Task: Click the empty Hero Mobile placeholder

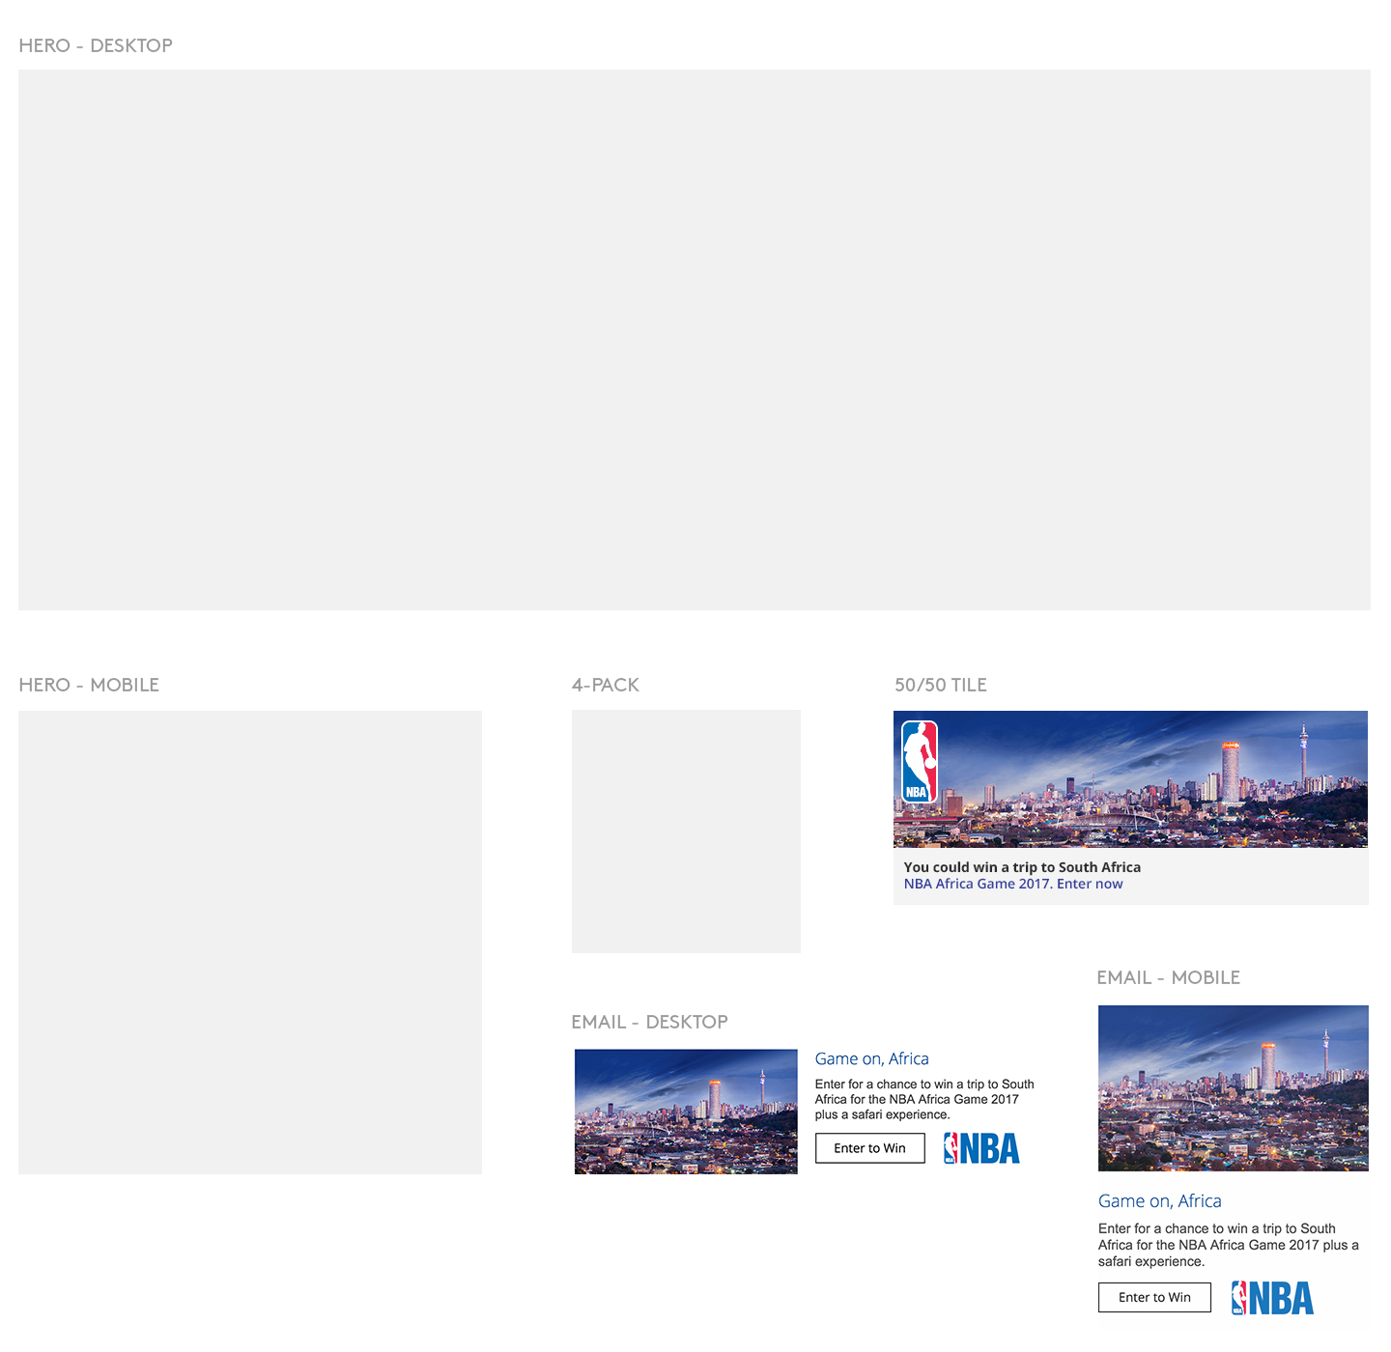Action: pyautogui.click(x=249, y=942)
